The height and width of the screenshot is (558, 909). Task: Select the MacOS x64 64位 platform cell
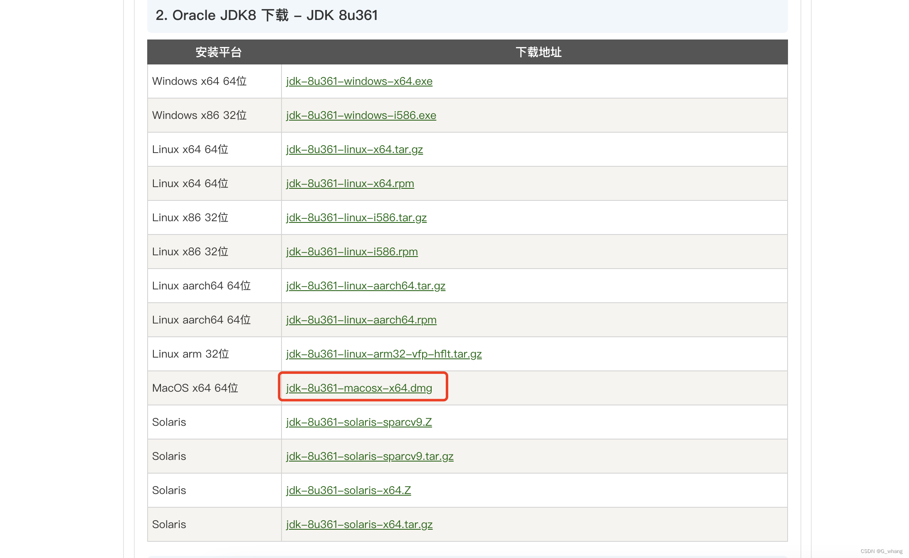[x=195, y=388]
